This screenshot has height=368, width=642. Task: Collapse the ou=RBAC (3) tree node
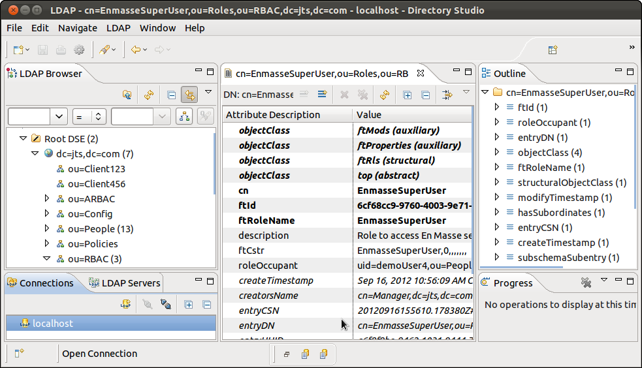pos(47,259)
